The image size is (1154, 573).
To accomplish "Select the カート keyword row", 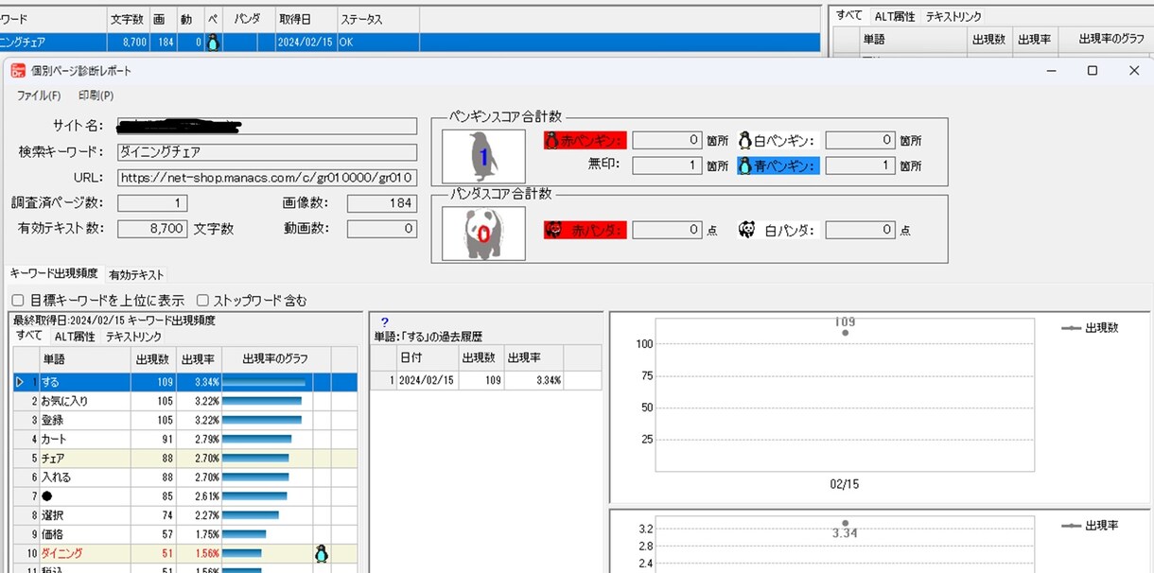I will click(185, 439).
